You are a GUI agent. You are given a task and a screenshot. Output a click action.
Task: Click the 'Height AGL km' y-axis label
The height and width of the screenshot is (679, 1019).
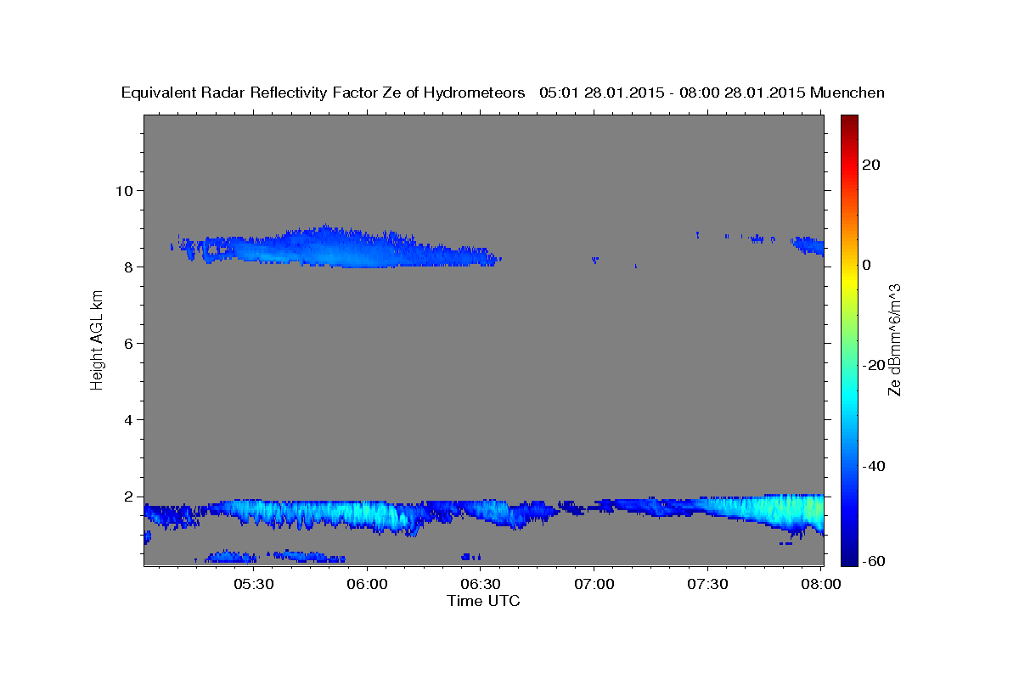point(97,339)
